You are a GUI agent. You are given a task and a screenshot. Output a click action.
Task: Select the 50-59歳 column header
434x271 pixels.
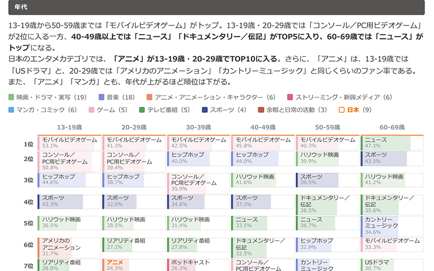coord(328,127)
